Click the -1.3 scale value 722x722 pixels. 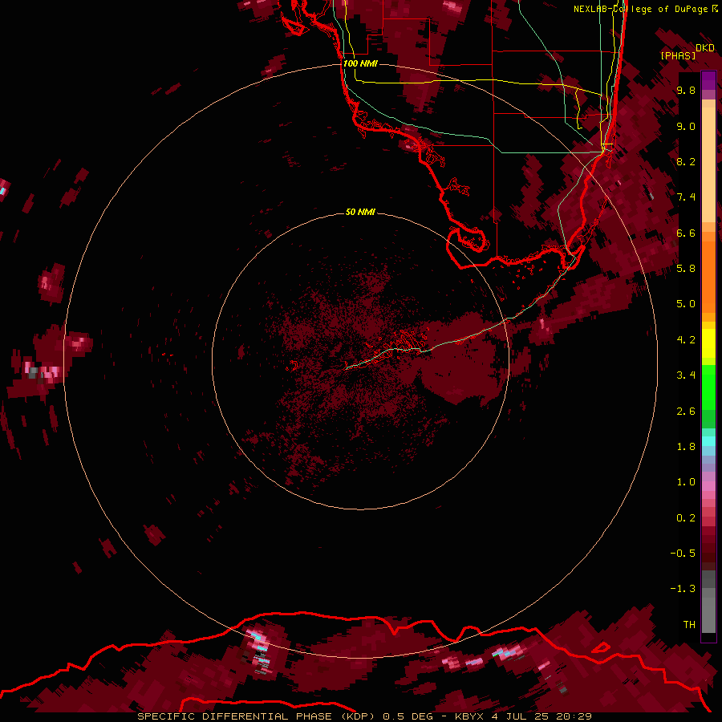pyautogui.click(x=683, y=589)
